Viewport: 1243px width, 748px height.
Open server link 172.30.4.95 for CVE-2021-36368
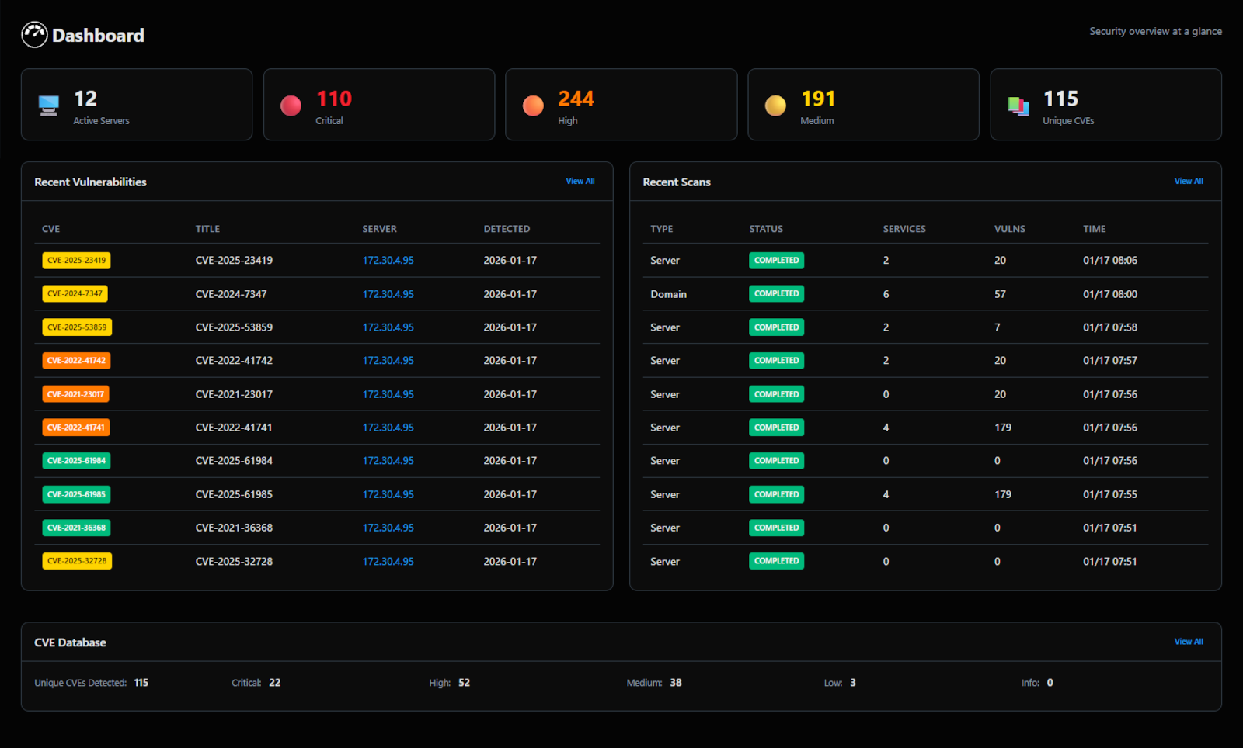tap(388, 528)
